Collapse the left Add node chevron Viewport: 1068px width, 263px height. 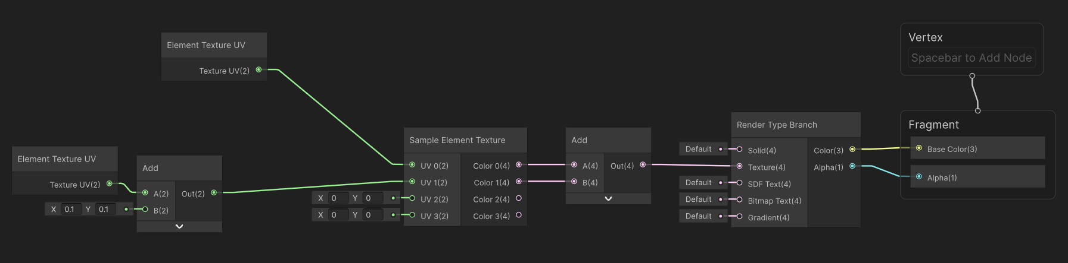coord(179,226)
